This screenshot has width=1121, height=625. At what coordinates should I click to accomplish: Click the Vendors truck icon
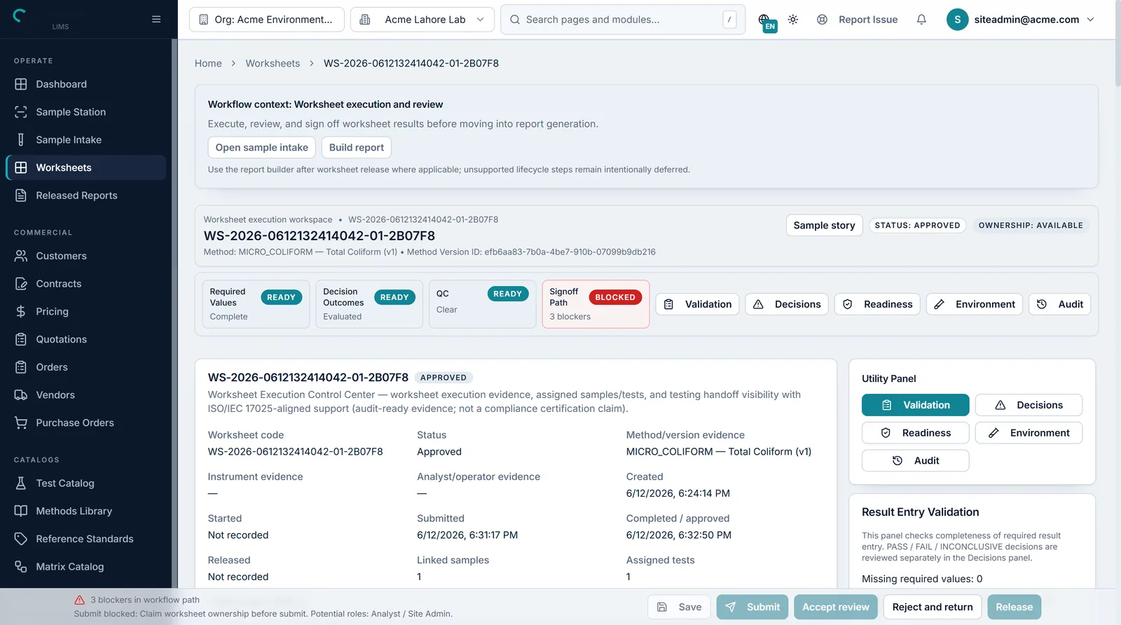(x=21, y=395)
